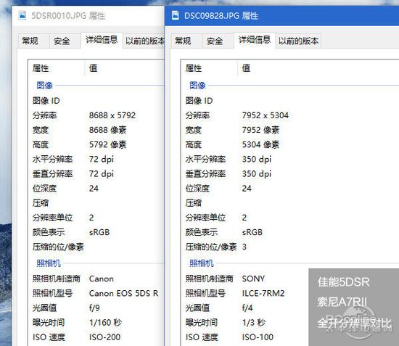This screenshot has height=346, width=399.
Task: Click the 压缩 row in the DSC09828.JPG window
Action: (x=290, y=203)
